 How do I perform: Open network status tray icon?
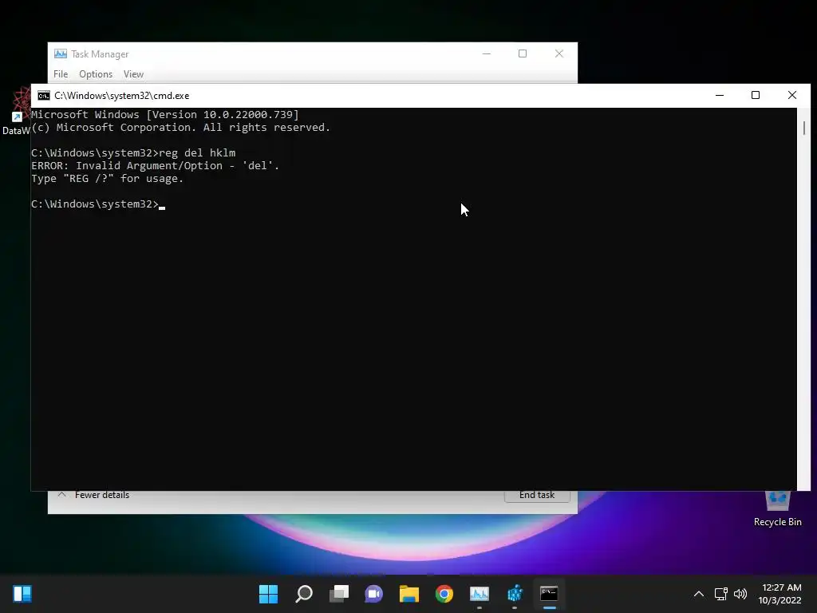tap(720, 594)
